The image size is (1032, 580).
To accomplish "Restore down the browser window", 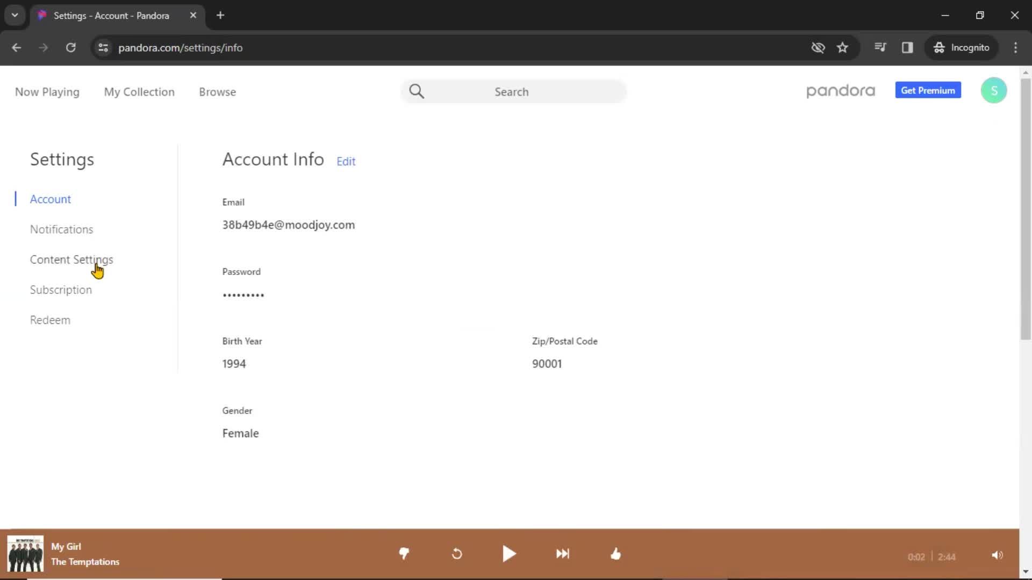I will tap(980, 15).
